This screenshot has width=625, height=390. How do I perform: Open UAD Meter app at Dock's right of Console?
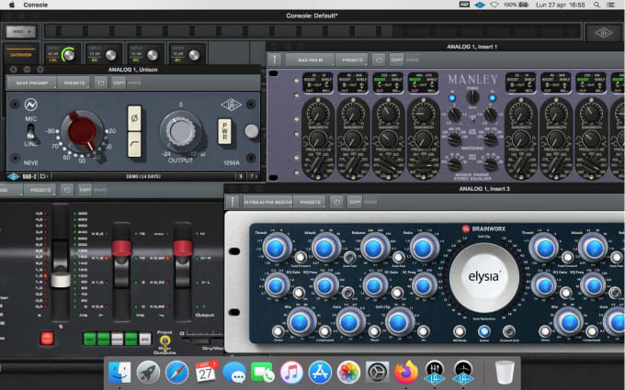[462, 372]
